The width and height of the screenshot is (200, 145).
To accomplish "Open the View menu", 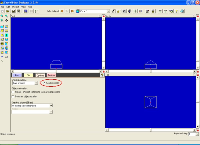I will click(23, 7).
